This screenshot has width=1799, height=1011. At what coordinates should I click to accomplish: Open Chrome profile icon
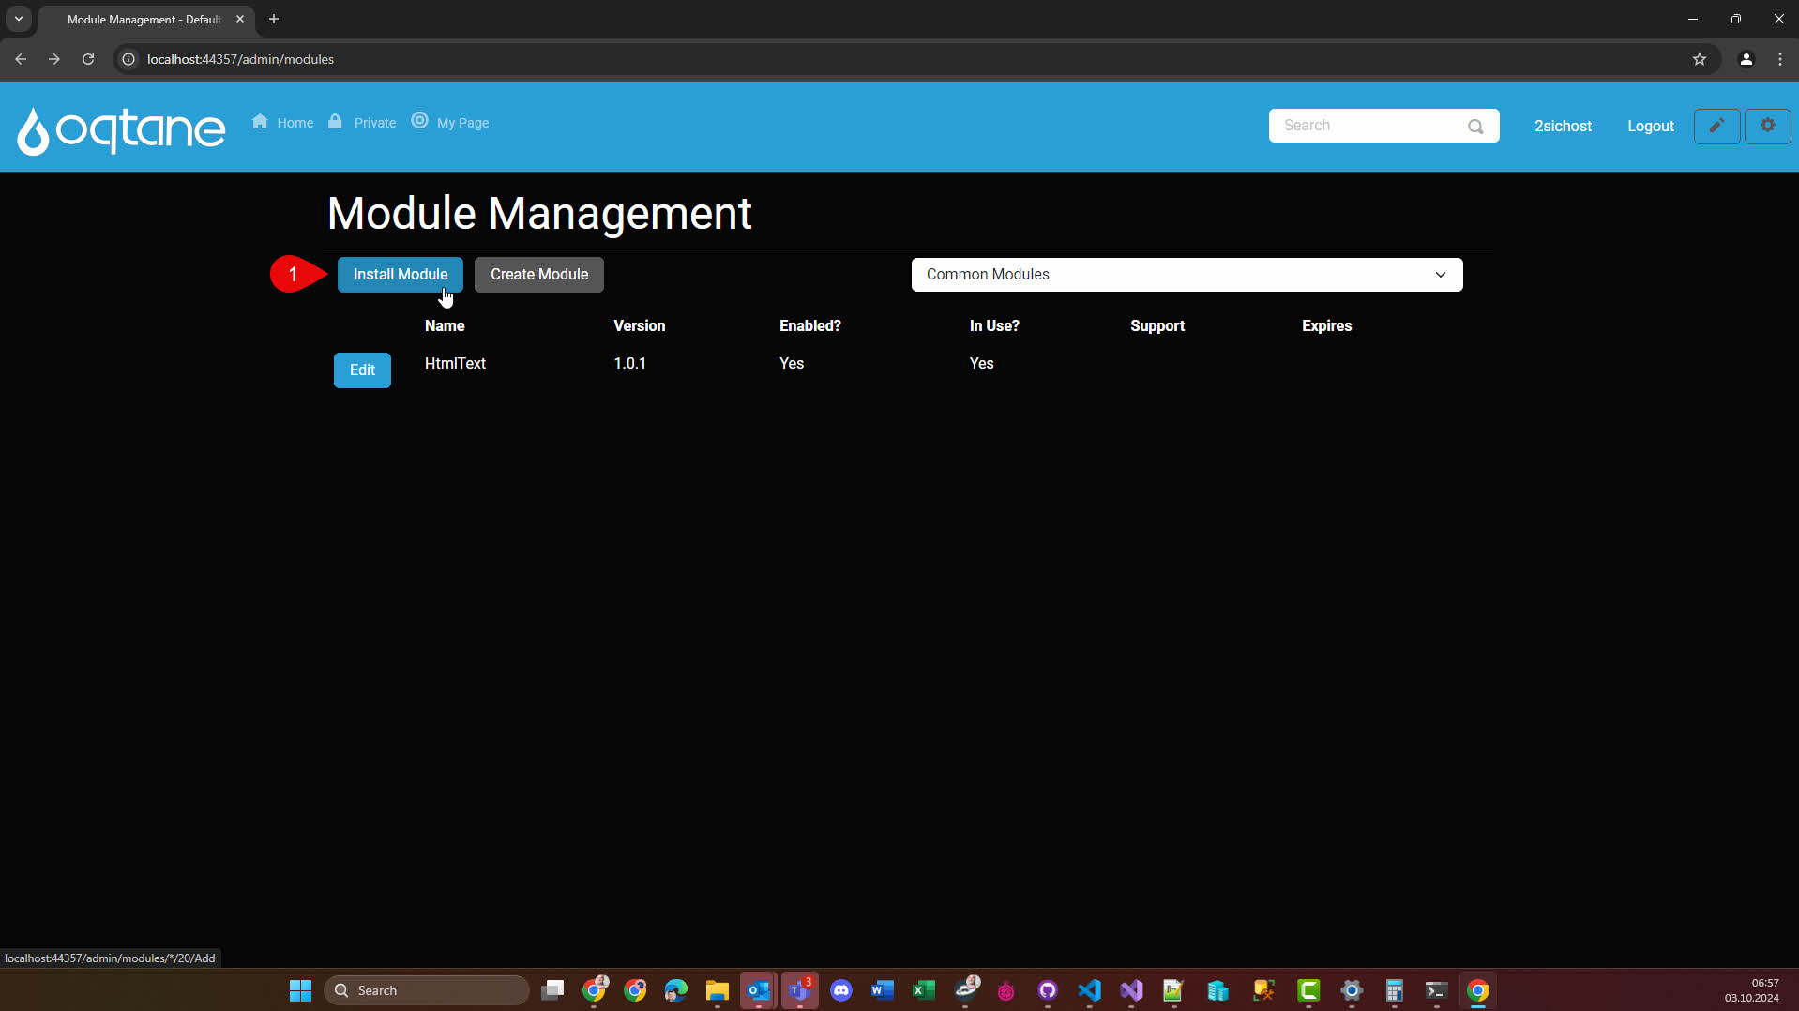tap(1746, 59)
